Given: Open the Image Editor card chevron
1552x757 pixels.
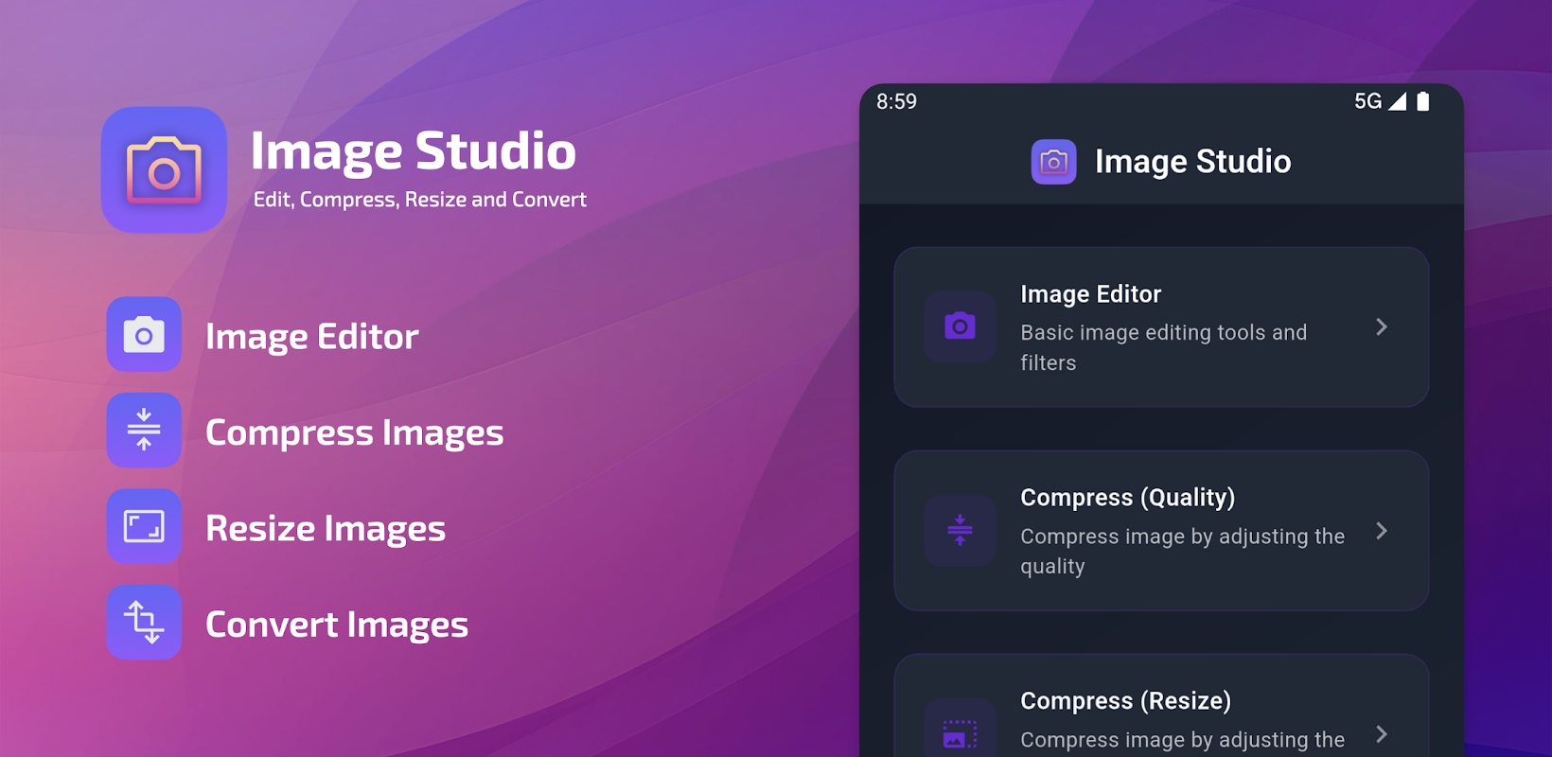Looking at the screenshot, I should (1382, 327).
